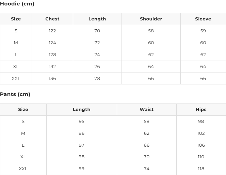
Task: Click the pants waist value 70
Action: 146,157
